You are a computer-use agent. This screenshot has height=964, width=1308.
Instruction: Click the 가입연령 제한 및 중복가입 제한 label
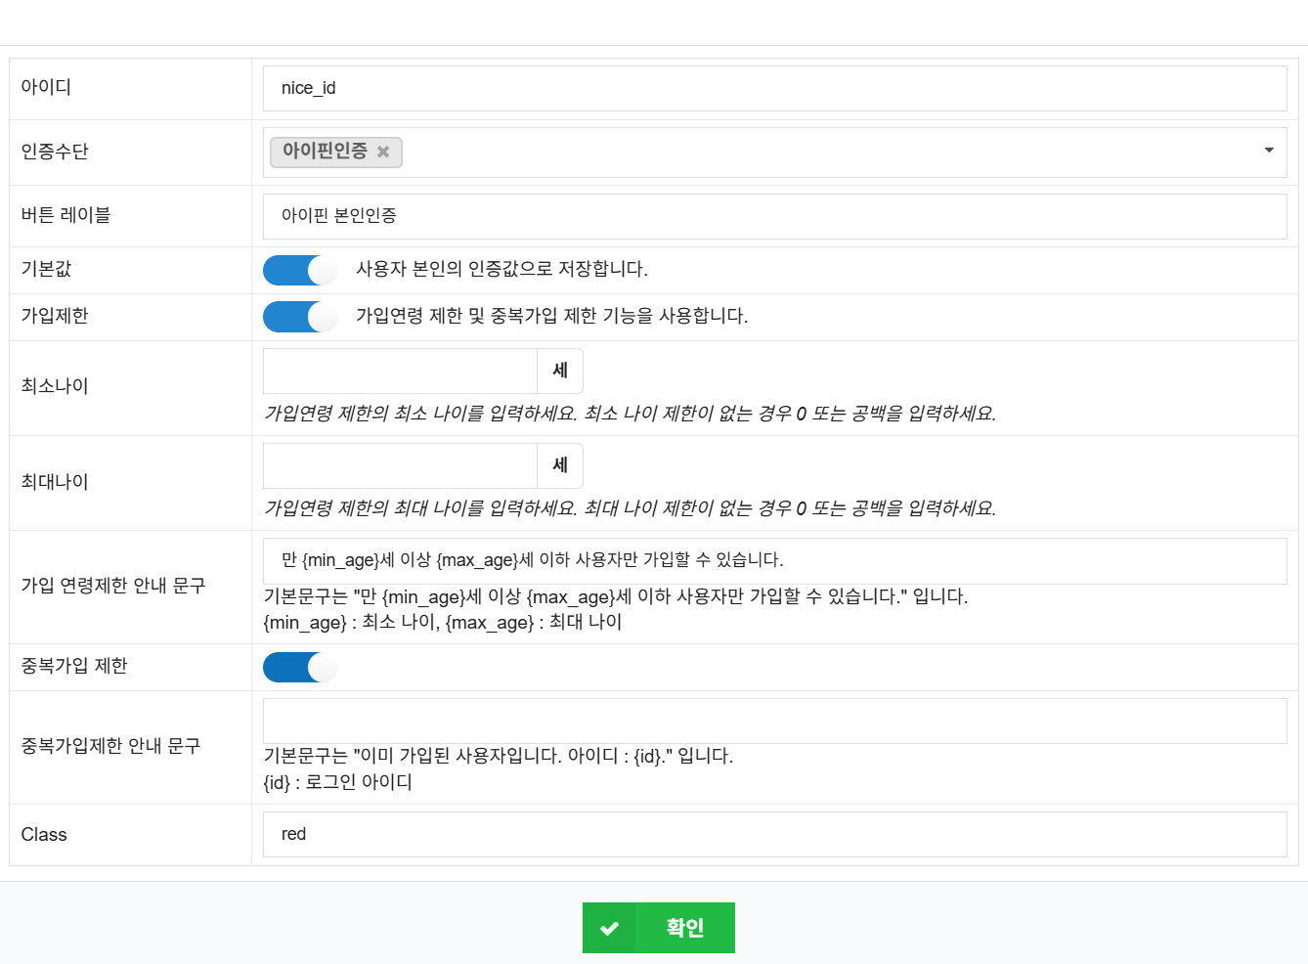click(x=551, y=317)
